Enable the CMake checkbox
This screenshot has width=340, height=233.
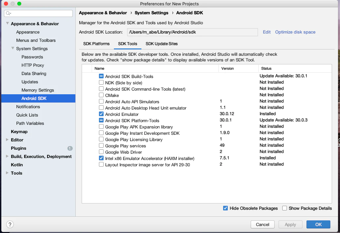(101, 95)
